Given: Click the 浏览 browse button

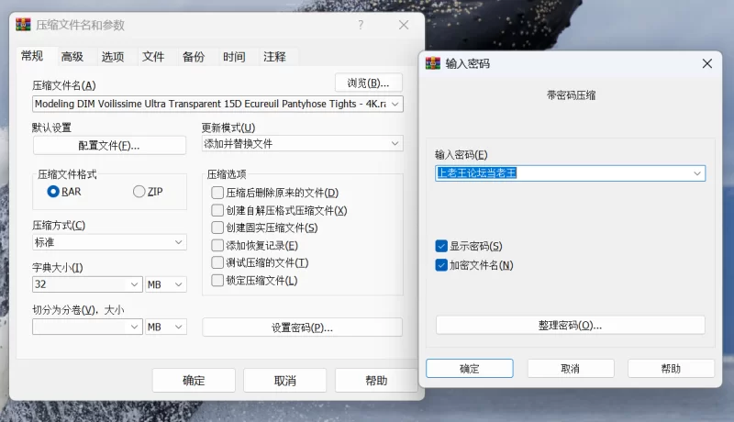Looking at the screenshot, I should click(368, 83).
